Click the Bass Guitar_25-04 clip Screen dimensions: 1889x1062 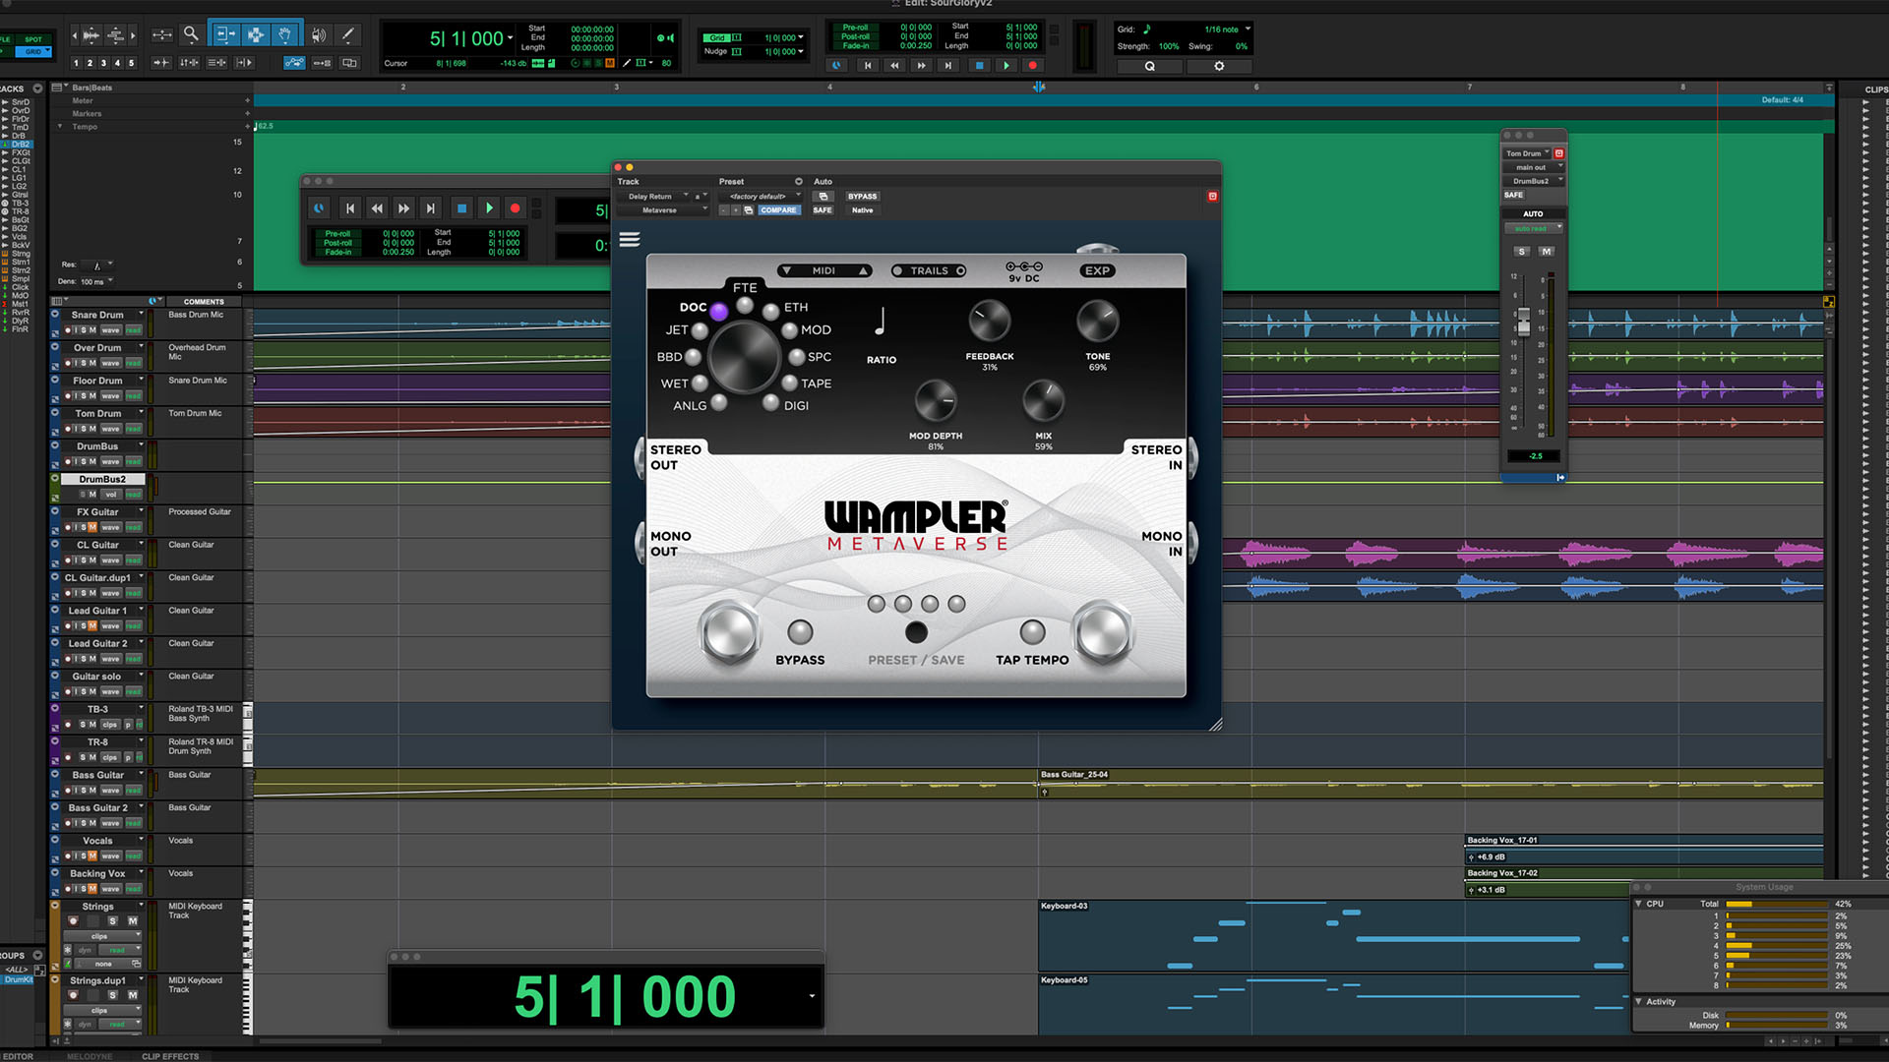[x=1432, y=784]
